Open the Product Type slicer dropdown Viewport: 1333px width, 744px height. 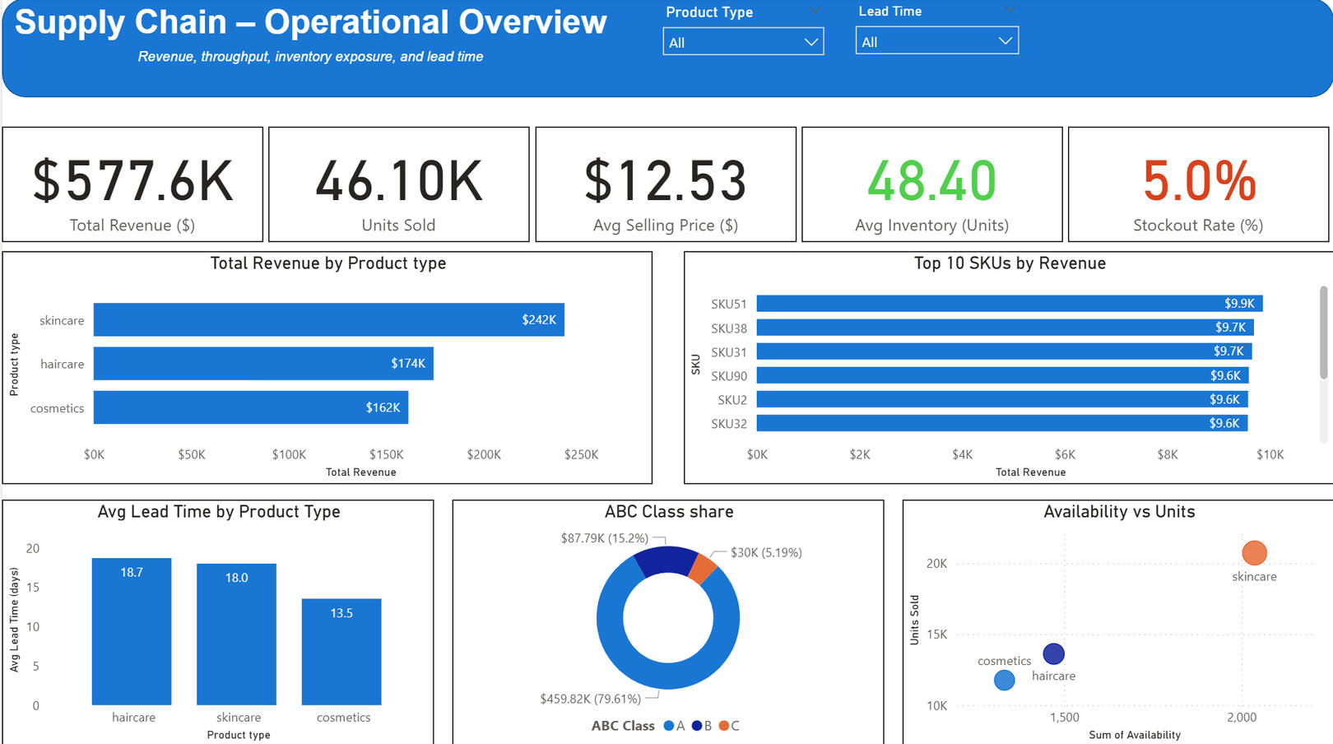pos(742,42)
